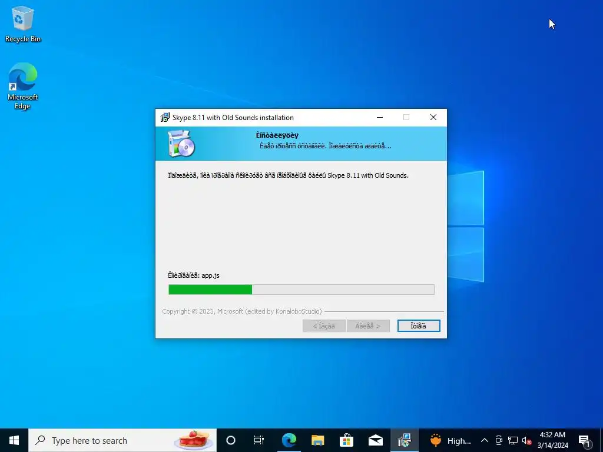Open the Recycle Bin desktop icon
Viewport: 603px width, 452px height.
(x=23, y=24)
